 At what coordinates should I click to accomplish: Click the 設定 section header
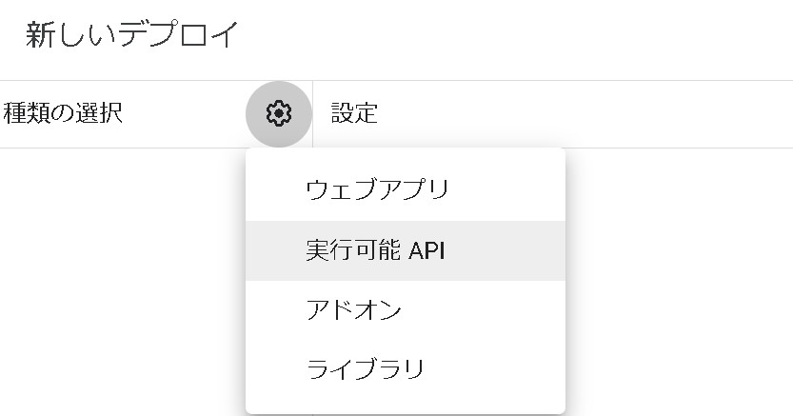[354, 114]
